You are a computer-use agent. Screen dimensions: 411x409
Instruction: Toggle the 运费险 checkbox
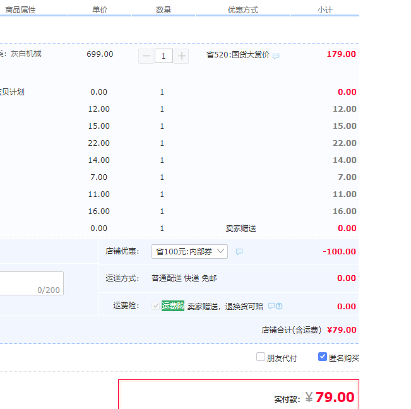click(x=155, y=305)
